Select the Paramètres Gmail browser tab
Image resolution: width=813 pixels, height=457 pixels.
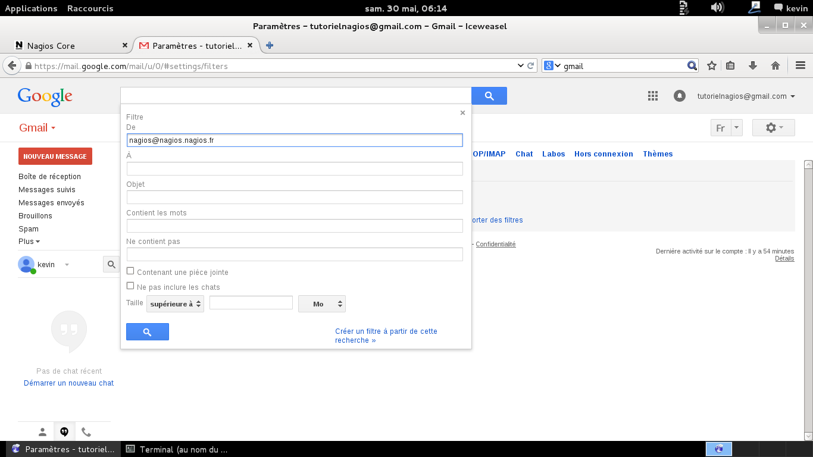pos(196,45)
